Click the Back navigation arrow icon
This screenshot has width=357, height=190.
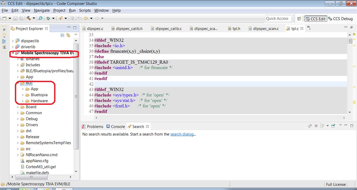86,18
